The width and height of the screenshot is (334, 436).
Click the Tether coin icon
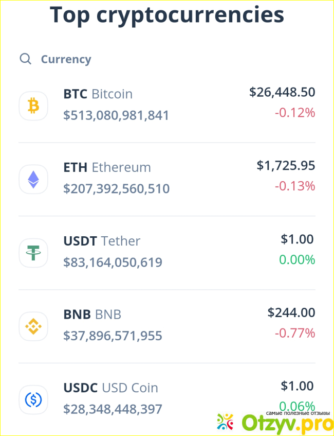33,253
